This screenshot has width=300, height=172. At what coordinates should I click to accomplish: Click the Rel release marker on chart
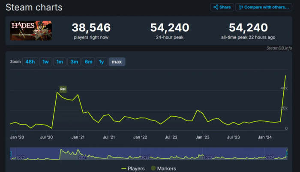(63, 89)
